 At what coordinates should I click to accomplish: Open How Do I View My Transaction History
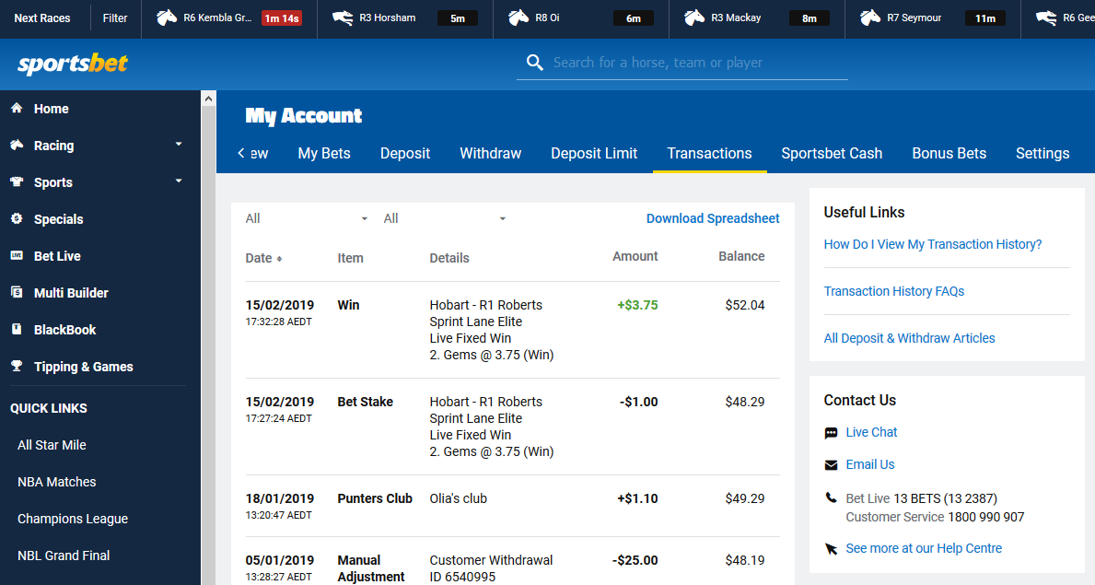(x=933, y=244)
